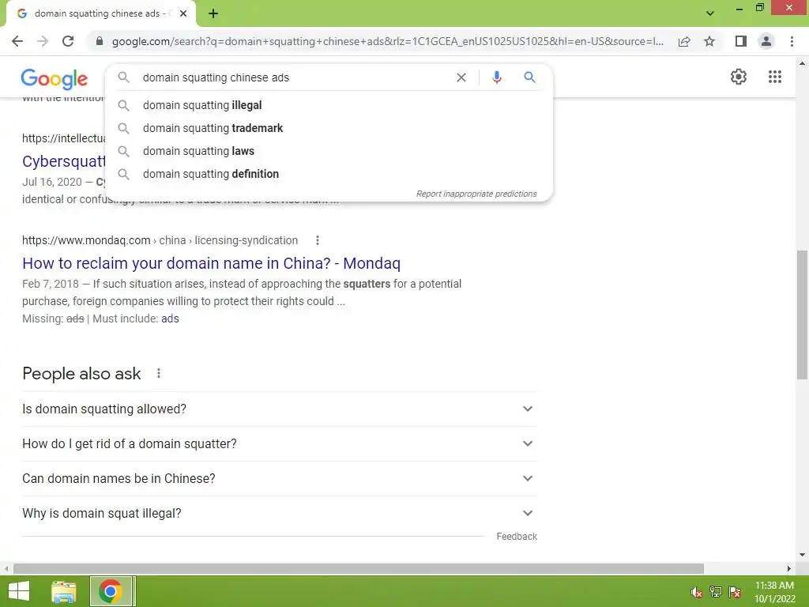Click the Chrome taskbar icon
This screenshot has height=607, width=809.
coord(112,591)
